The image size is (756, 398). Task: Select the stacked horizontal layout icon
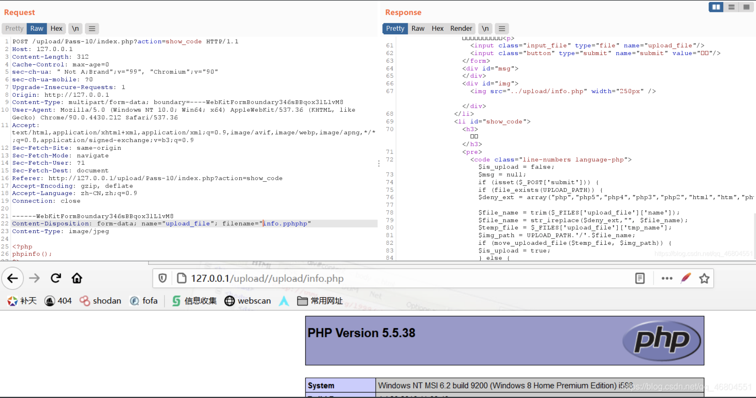[x=731, y=7]
